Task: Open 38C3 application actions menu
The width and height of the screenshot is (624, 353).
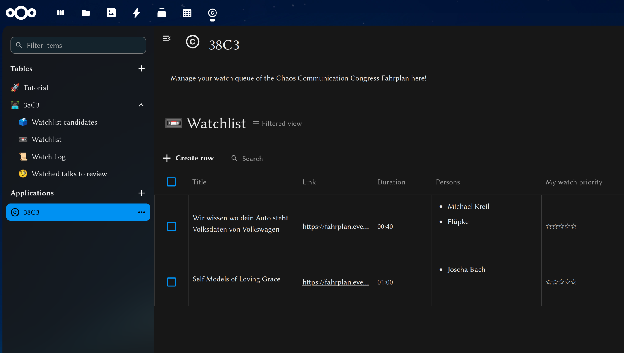Action: [142, 212]
